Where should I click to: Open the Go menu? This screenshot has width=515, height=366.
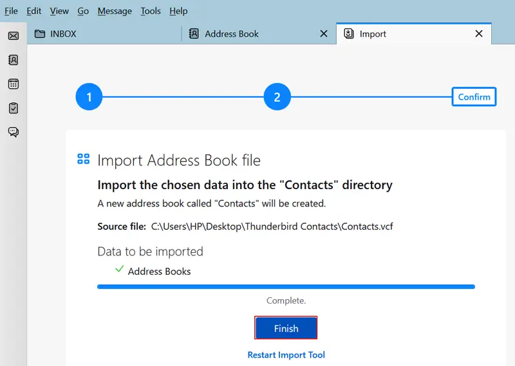click(x=83, y=11)
